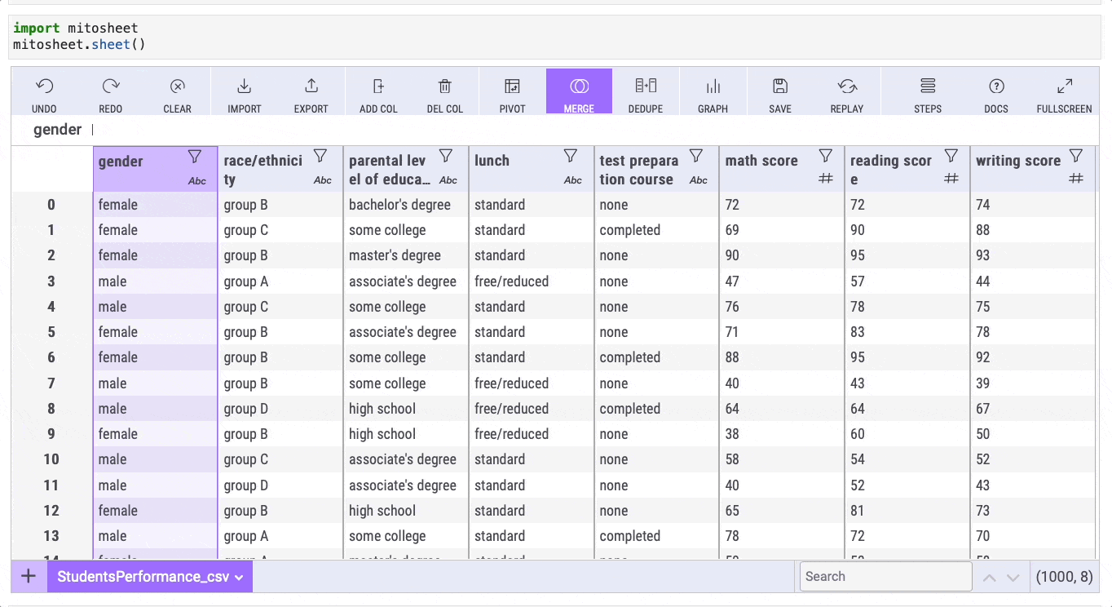
Task: Add a new column with Add Col
Action: click(378, 86)
